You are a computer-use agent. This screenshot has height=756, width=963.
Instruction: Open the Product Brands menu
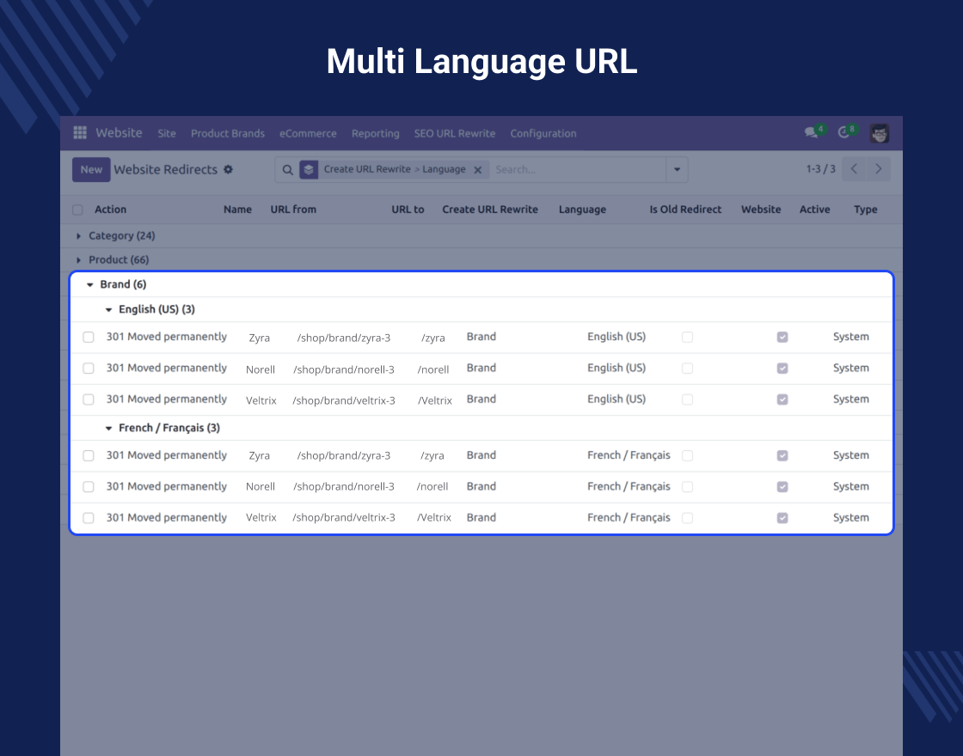pos(227,133)
